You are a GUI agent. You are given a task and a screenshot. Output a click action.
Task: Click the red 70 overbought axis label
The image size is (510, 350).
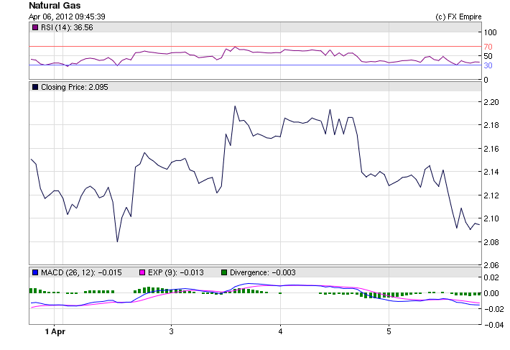[488, 47]
